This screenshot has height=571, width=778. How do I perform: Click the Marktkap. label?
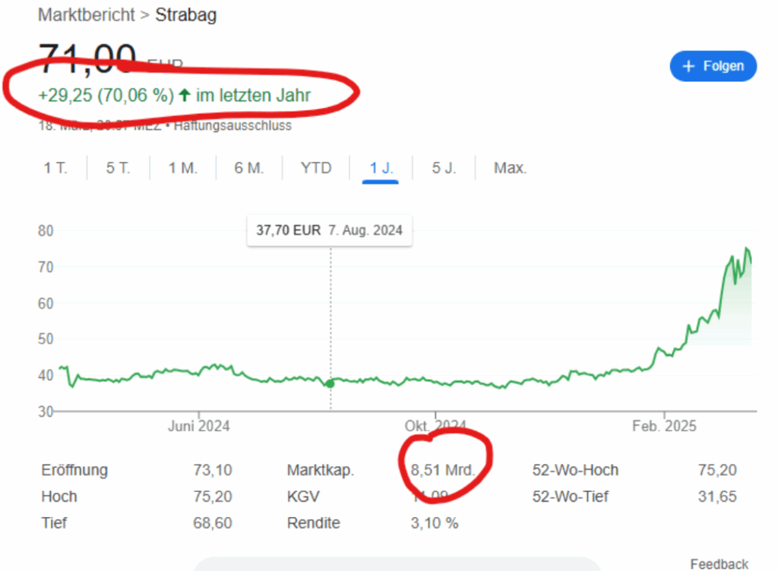(321, 470)
